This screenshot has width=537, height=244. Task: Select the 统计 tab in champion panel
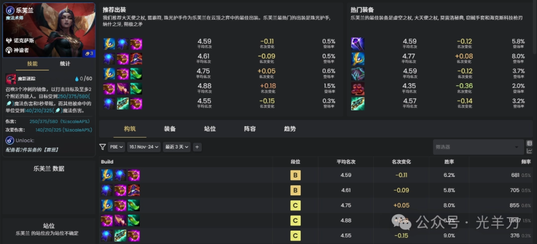click(65, 64)
